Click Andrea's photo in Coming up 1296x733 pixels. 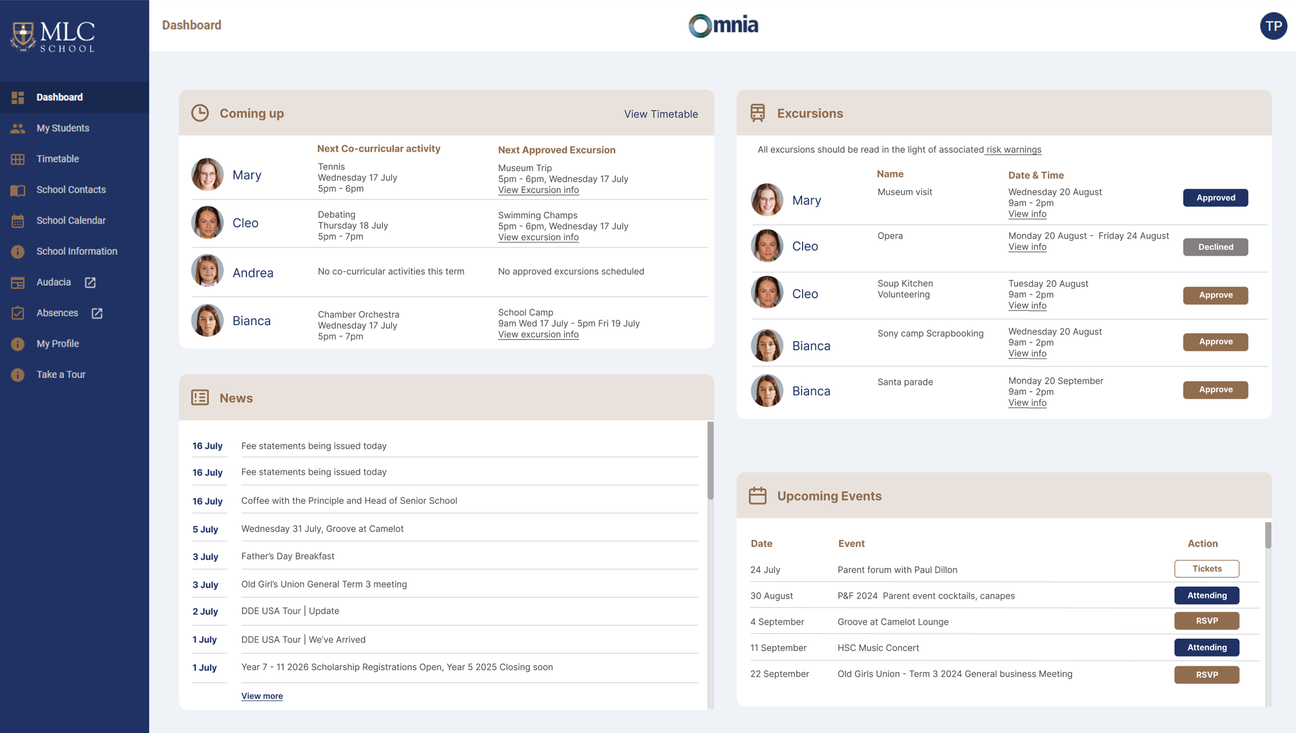tap(207, 271)
